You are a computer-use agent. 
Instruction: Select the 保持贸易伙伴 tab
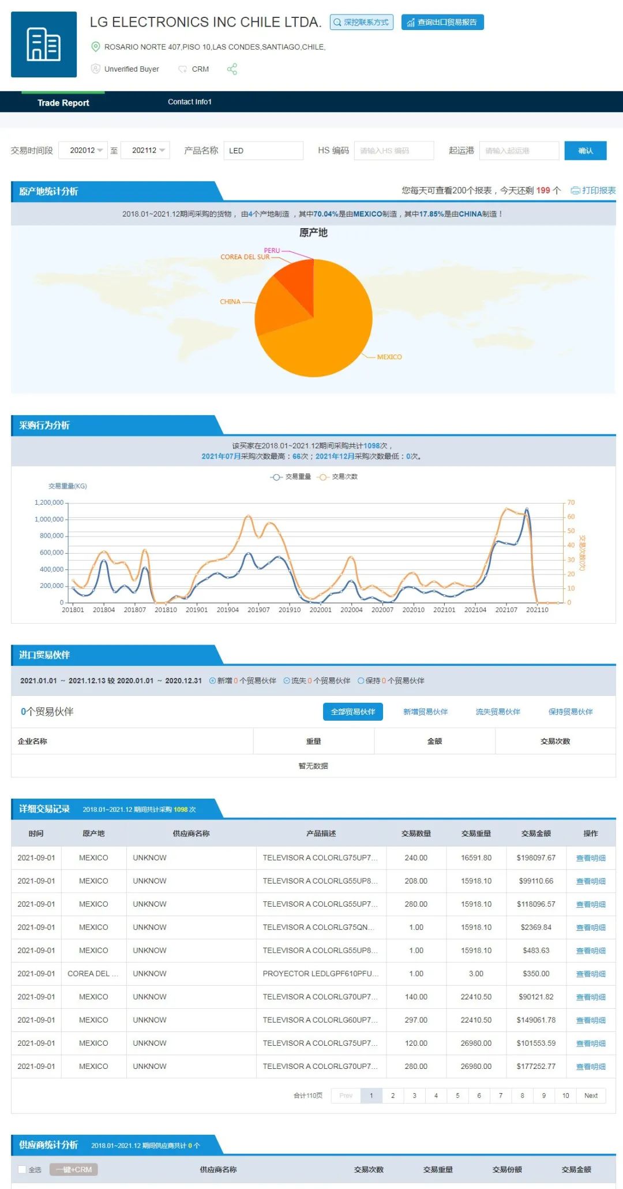tap(571, 712)
